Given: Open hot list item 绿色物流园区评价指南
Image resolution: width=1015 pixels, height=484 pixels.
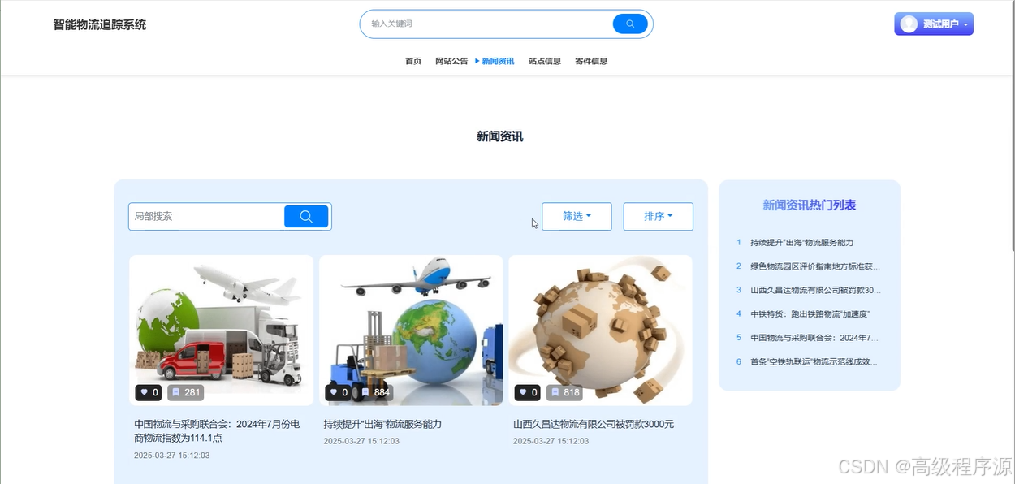Looking at the screenshot, I should click(815, 266).
